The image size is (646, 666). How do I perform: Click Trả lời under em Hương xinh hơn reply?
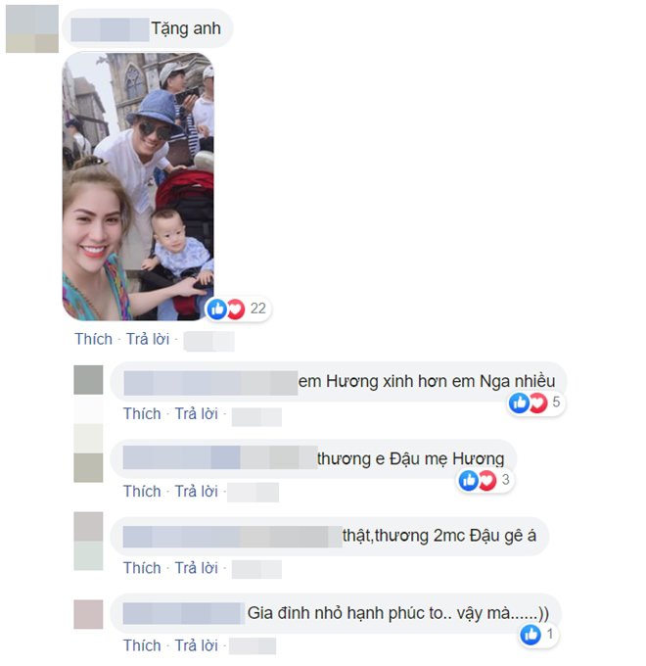coord(197,413)
